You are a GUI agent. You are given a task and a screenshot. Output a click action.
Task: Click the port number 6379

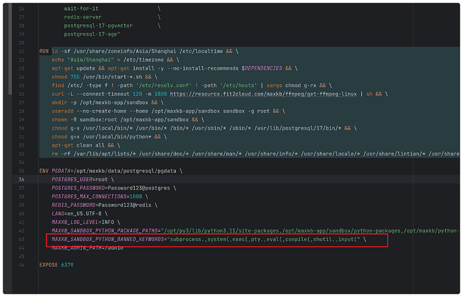click(x=67, y=265)
